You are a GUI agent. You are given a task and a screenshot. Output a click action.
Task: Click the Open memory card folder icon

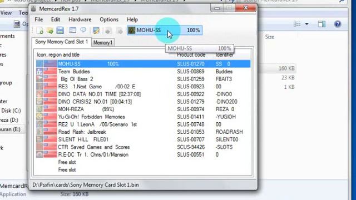pos(50,31)
